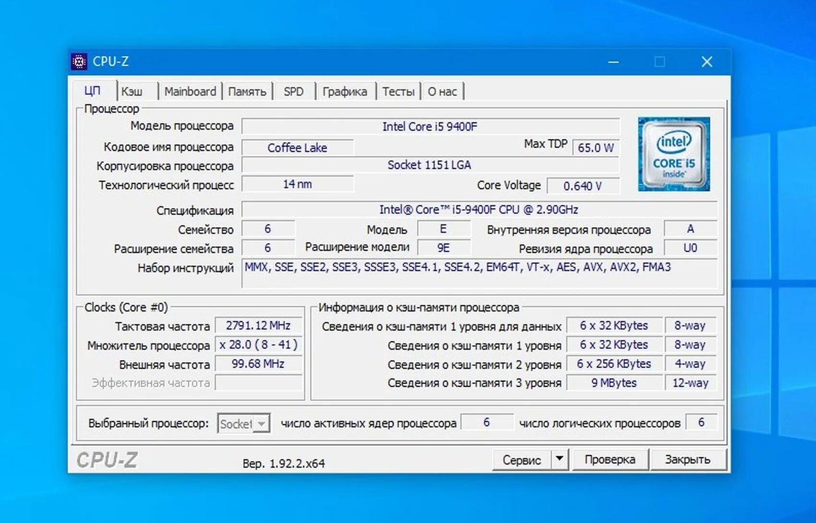Click the Core Voltage label

(x=509, y=185)
